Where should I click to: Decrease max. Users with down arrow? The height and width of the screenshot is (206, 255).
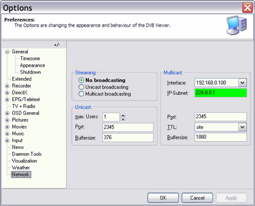(123, 119)
